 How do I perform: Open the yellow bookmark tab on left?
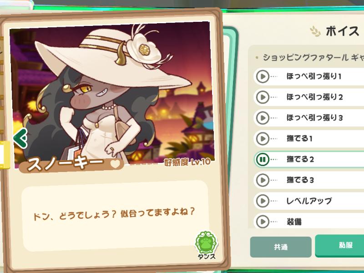click(5, 155)
